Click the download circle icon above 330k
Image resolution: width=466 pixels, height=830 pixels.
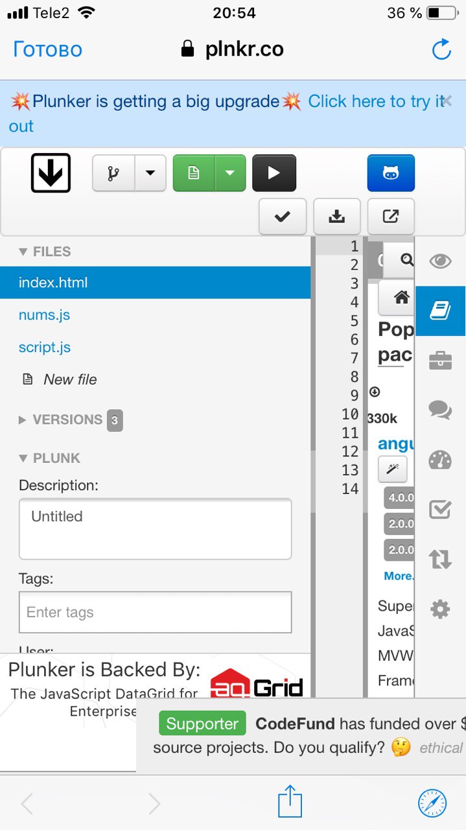coord(374,392)
